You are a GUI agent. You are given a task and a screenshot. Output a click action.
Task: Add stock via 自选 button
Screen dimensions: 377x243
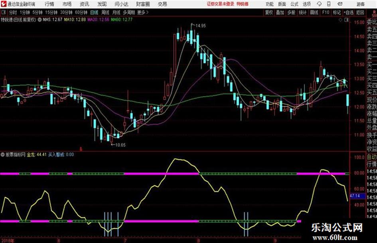pyautogui.click(x=348, y=12)
